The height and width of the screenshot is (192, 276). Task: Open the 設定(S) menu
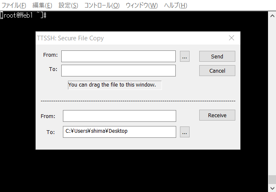pyautogui.click(x=68, y=5)
